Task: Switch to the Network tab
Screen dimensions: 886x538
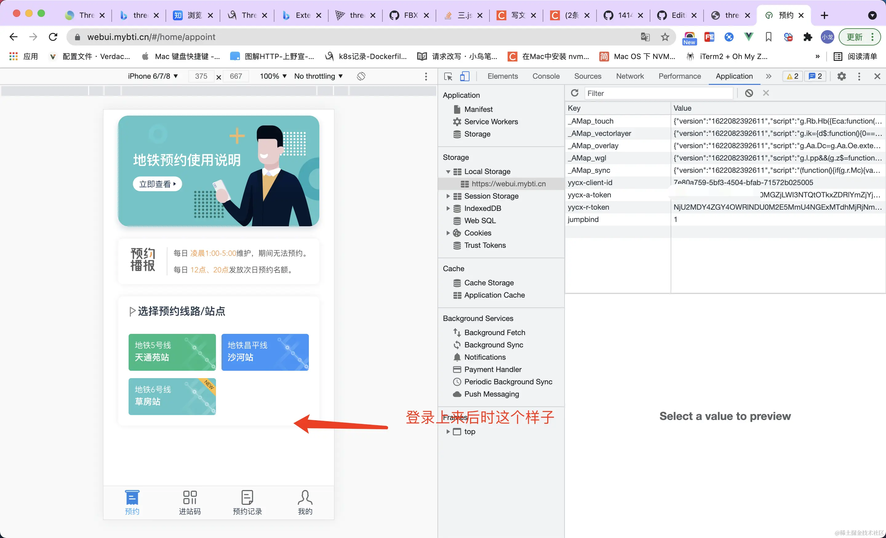Action: (x=630, y=76)
